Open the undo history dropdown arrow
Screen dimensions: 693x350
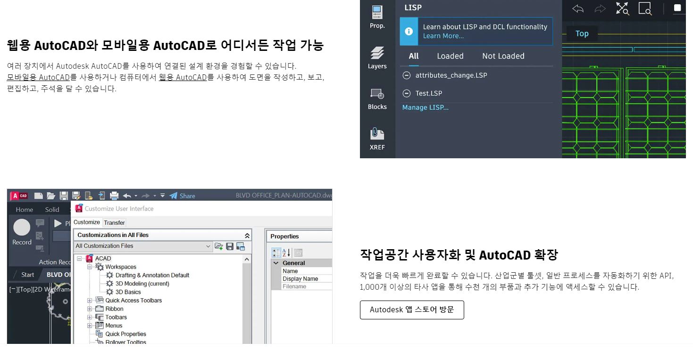(136, 196)
